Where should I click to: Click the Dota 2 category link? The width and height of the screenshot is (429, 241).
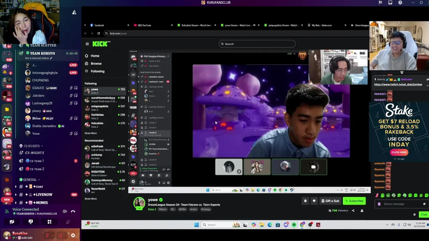click(152, 209)
